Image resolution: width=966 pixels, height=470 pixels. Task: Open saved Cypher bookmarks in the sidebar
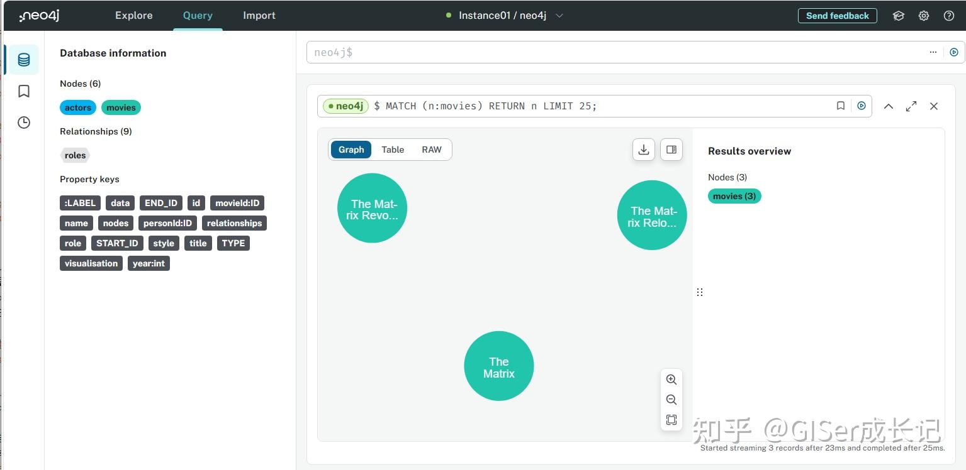pos(23,91)
